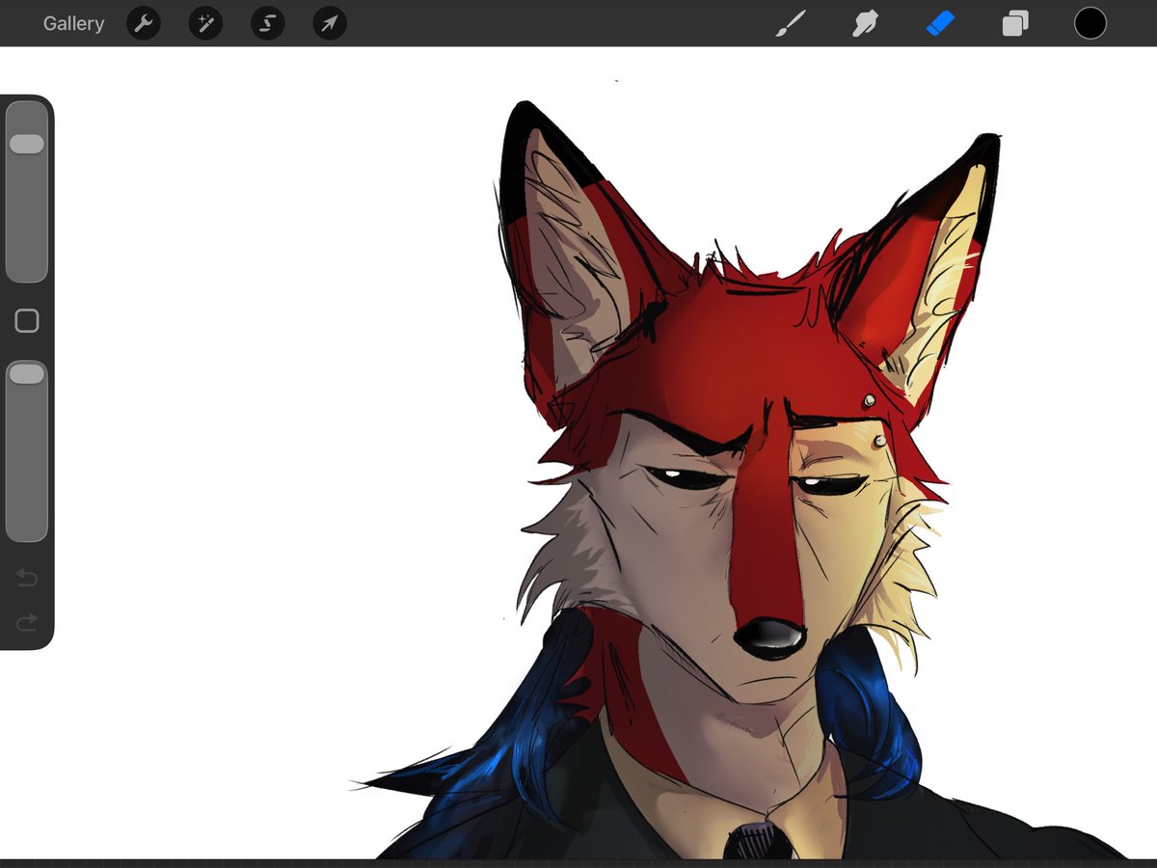Open the Adjustments magic wand menu
Screen dimensions: 1157x868
point(205,23)
